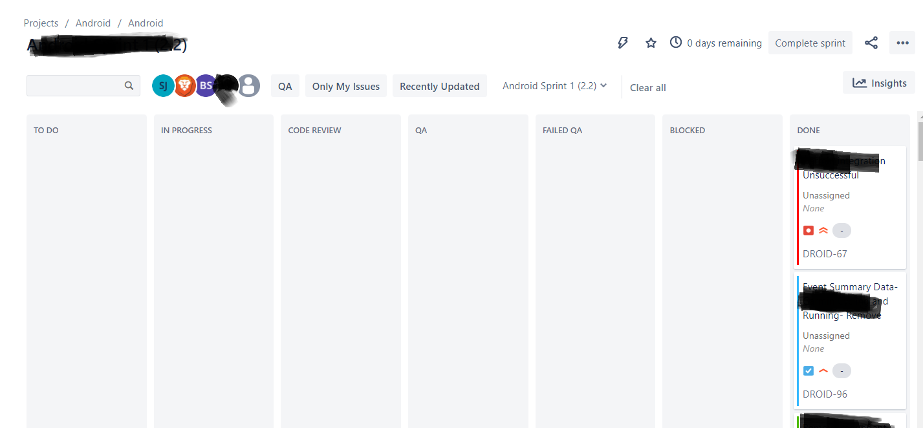Select the BS avatar filter

(x=206, y=85)
